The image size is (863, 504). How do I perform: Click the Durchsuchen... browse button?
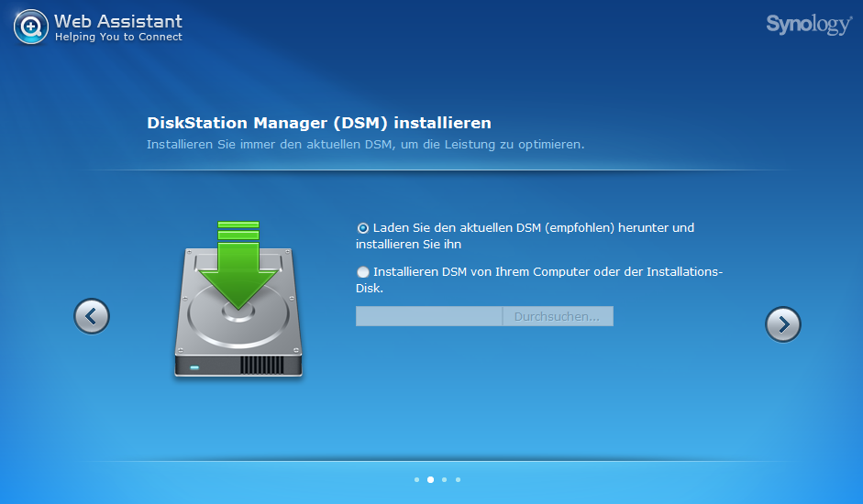(x=558, y=316)
